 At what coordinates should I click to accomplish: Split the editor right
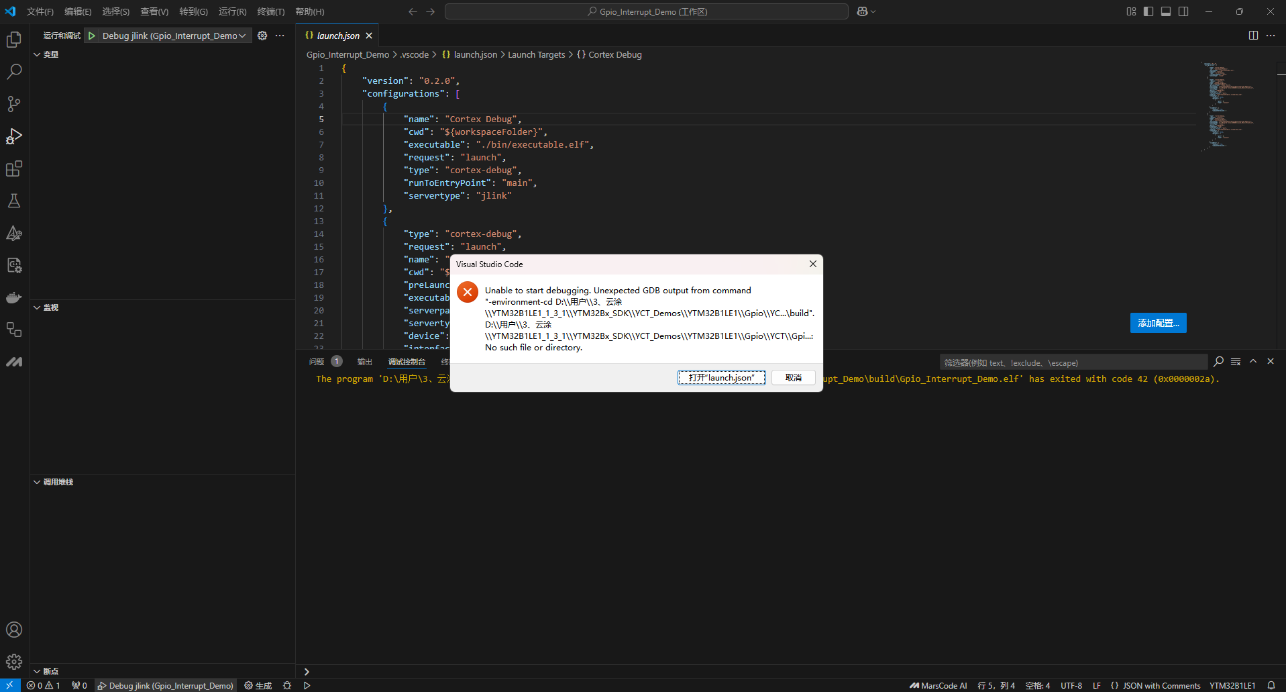tap(1253, 36)
